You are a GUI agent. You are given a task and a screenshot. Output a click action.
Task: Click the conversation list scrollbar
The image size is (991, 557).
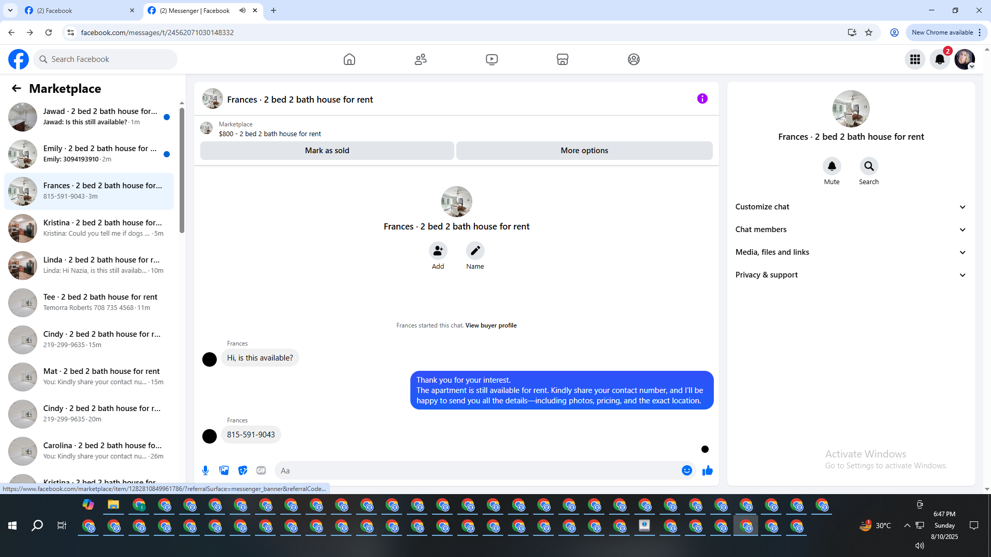click(x=182, y=170)
